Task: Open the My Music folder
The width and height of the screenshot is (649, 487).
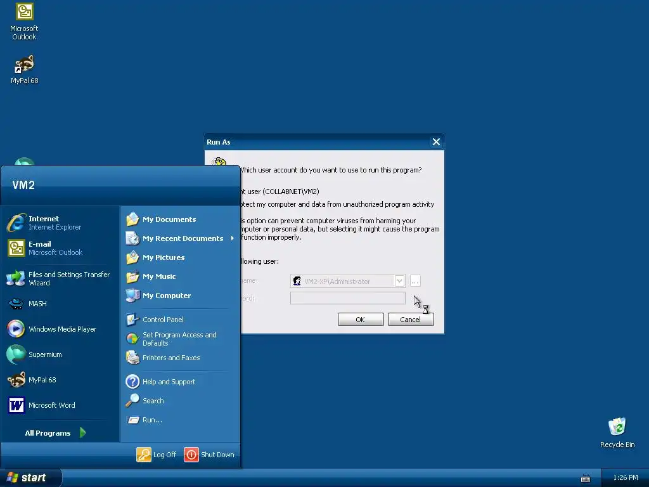Action: pos(181,276)
